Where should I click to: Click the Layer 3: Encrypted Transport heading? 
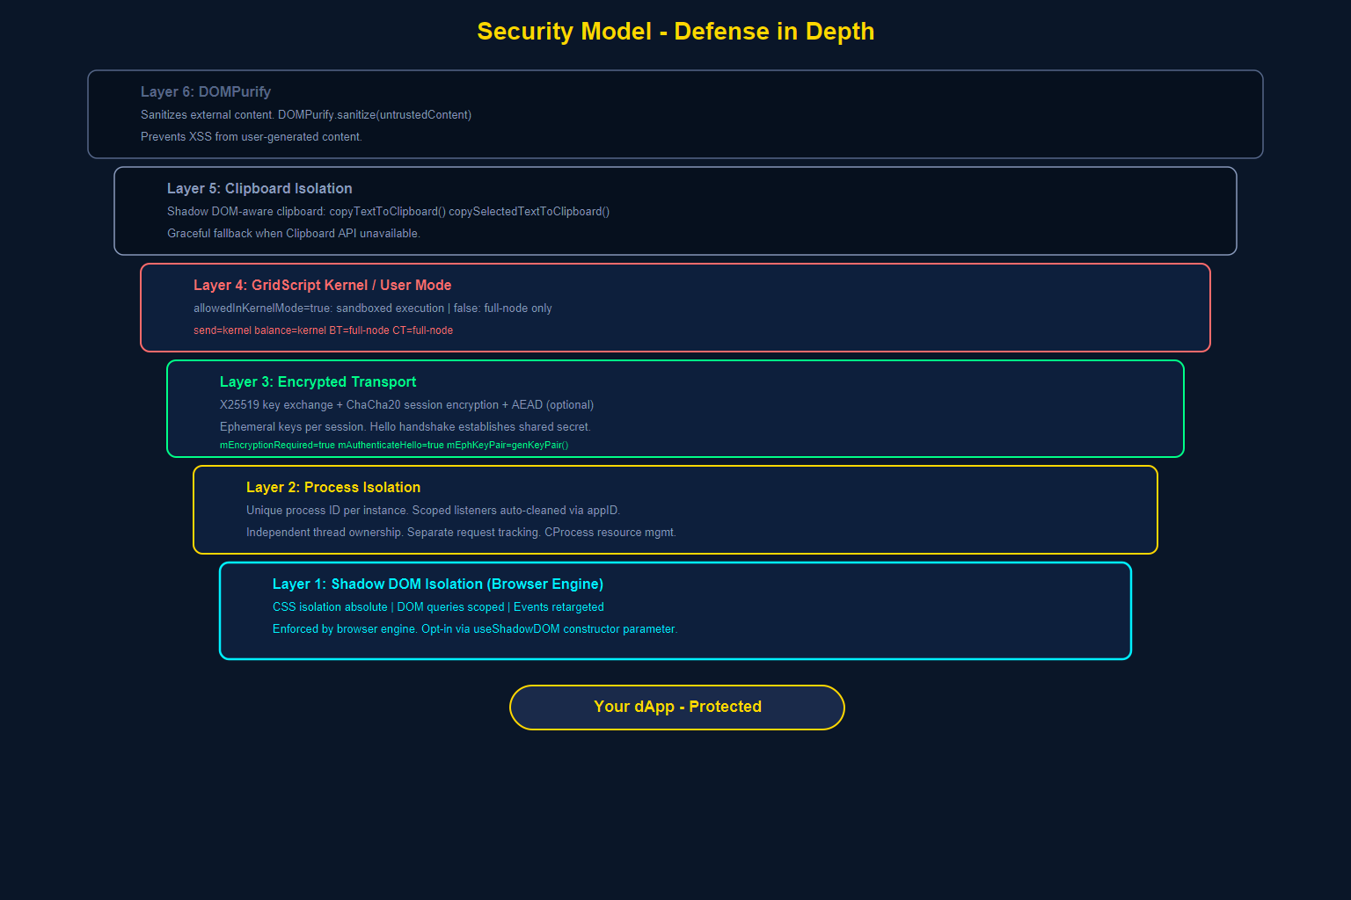tap(318, 381)
